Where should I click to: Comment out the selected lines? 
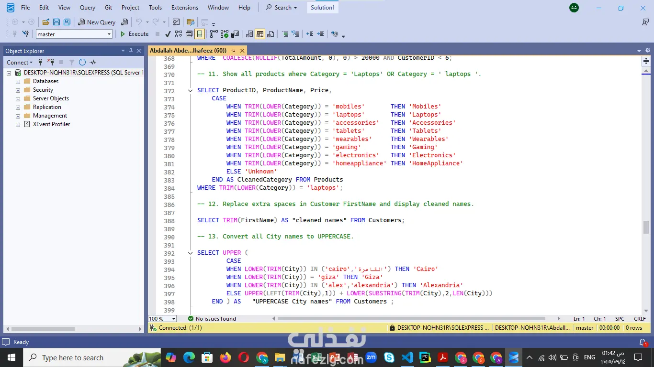point(285,34)
